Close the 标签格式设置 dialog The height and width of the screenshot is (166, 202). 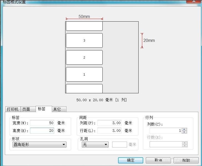tap(194, 2)
